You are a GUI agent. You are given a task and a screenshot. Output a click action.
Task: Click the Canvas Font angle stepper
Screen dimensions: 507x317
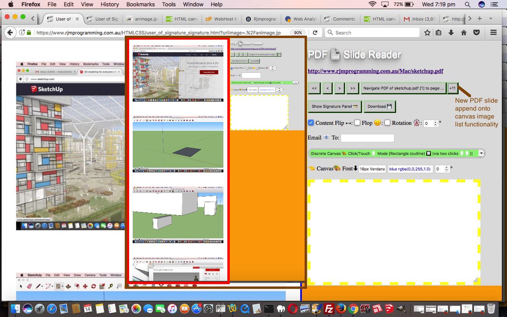(447, 169)
